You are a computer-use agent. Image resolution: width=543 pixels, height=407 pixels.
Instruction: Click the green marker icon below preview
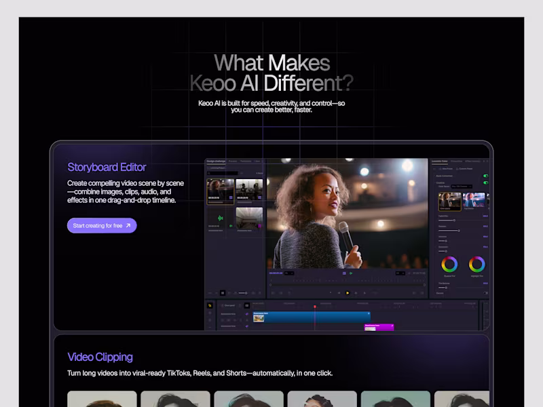[351, 273]
